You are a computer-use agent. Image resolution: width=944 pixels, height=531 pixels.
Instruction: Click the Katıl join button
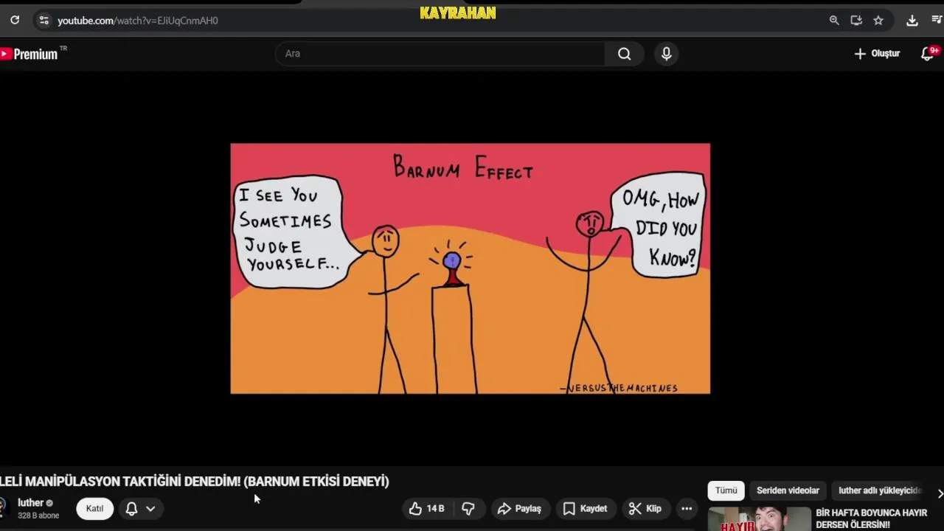click(94, 508)
